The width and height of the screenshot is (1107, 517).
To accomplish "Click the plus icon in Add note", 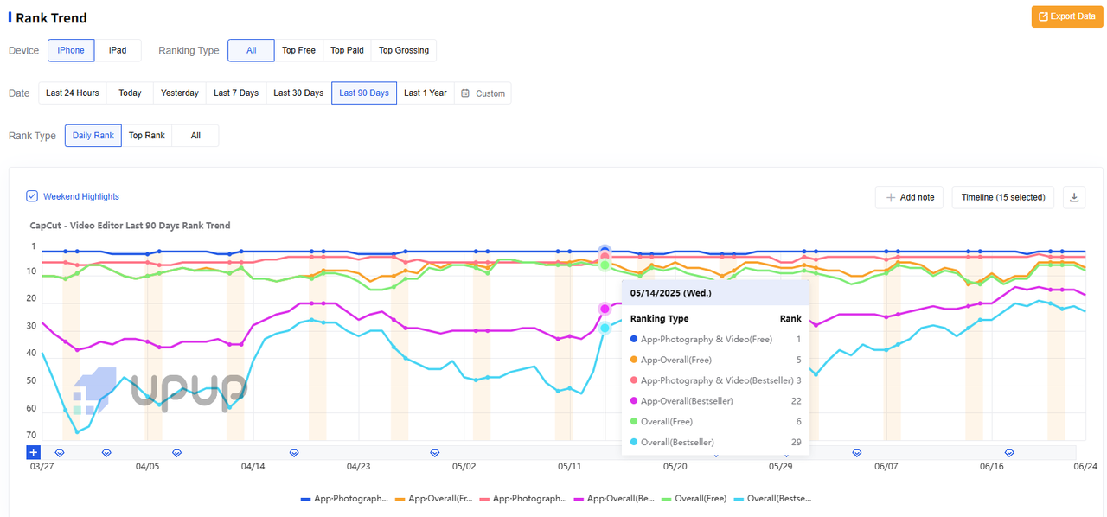I will point(890,197).
